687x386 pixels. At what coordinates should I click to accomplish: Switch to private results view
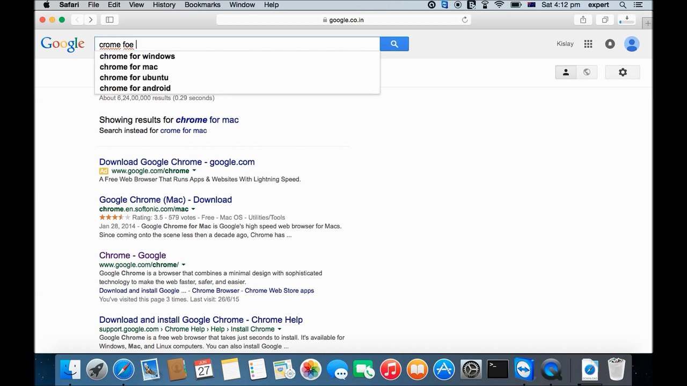(566, 72)
